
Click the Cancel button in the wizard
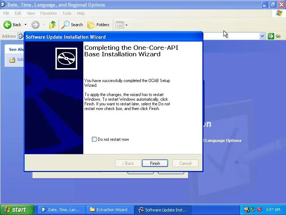click(x=185, y=163)
